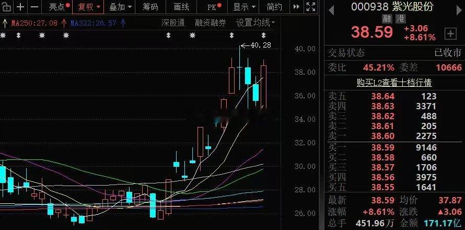Click the white up arrow before MA250
The width and height of the screenshot is (465, 230).
[5, 23]
